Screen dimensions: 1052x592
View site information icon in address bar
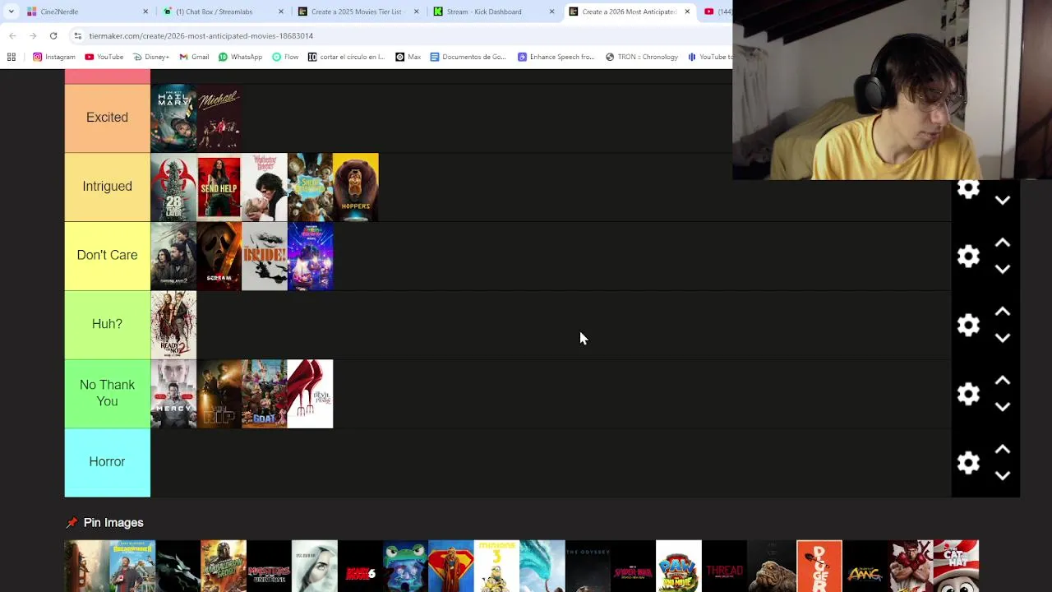(x=77, y=36)
